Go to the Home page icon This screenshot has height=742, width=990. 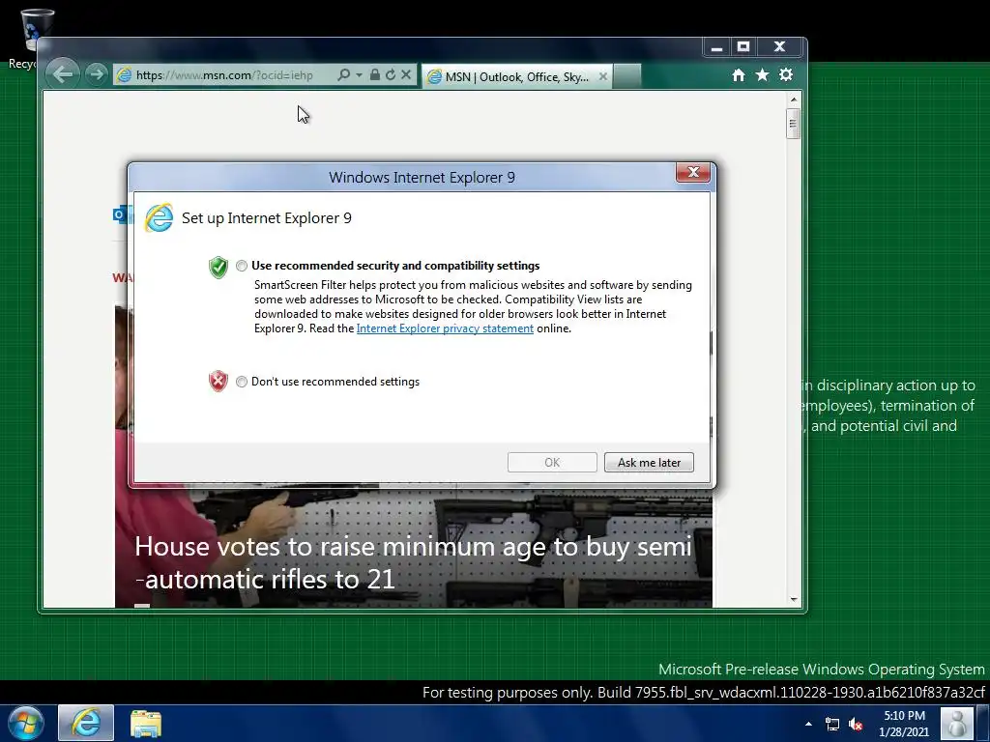point(738,75)
